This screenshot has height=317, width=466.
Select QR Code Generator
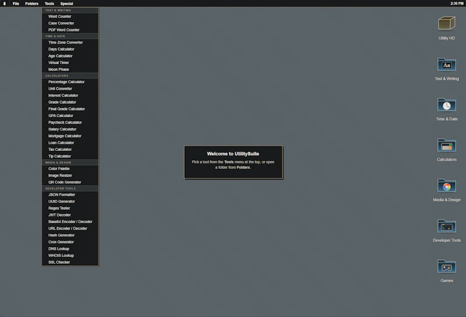click(70, 182)
